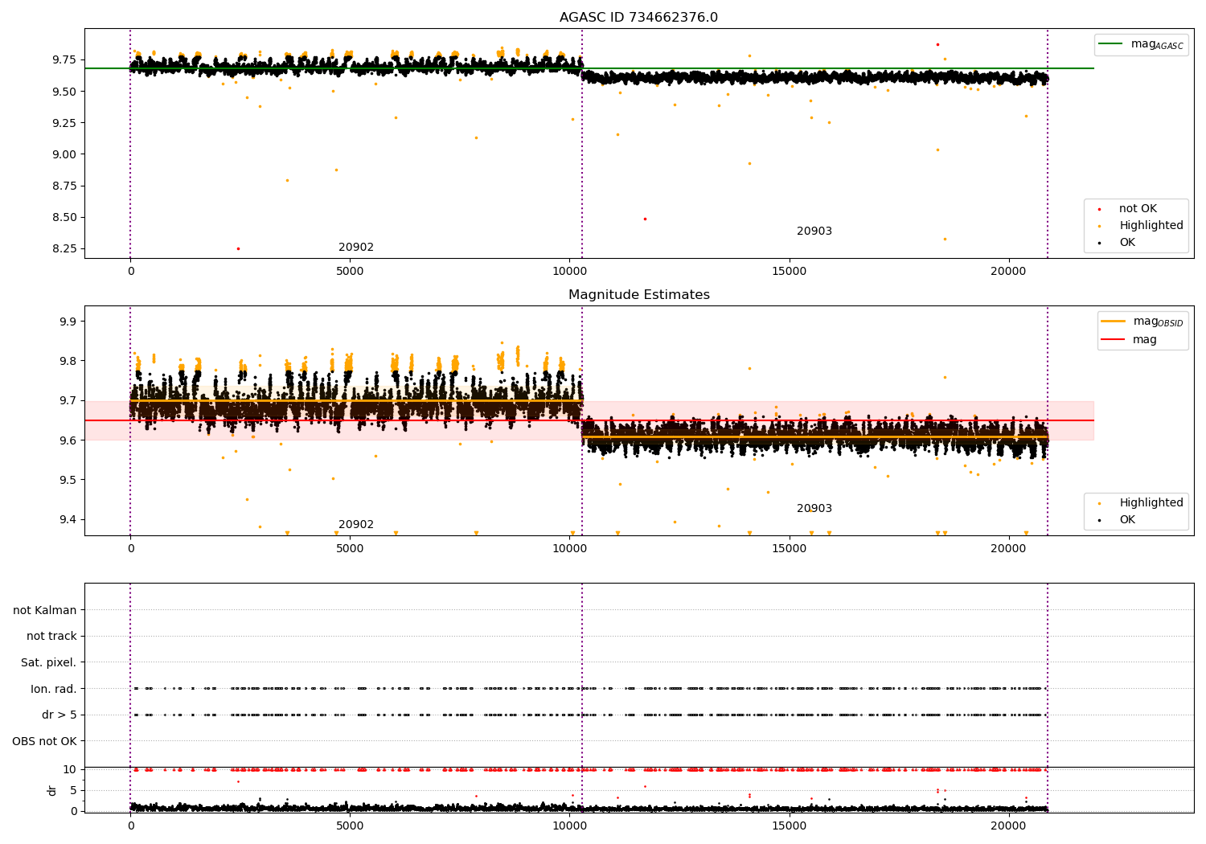Select the mag OBSID legend entry in middle plot
This screenshot has width=1206, height=844.
[1142, 322]
